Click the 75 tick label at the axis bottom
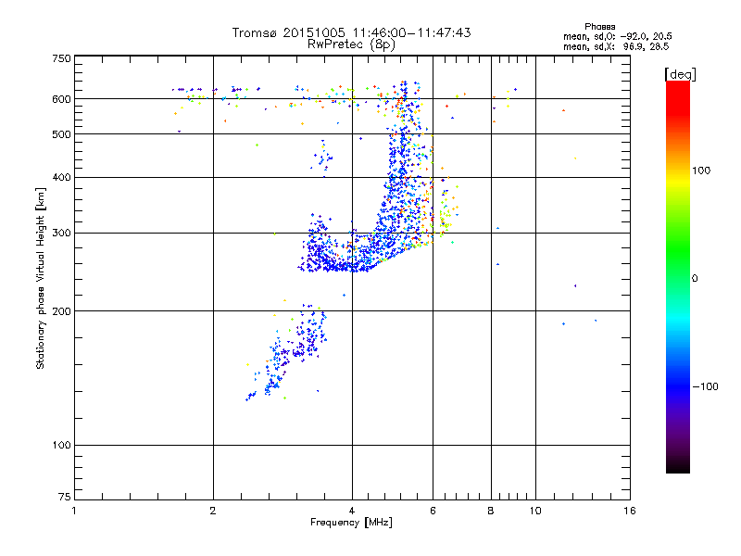 [64, 497]
